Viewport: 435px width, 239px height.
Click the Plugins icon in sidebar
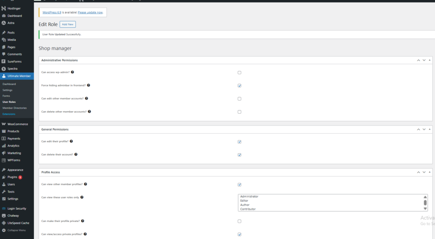coord(4,177)
